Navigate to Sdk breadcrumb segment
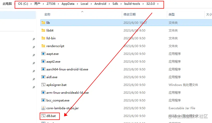The height and width of the screenshot is (123, 212). click(x=115, y=4)
